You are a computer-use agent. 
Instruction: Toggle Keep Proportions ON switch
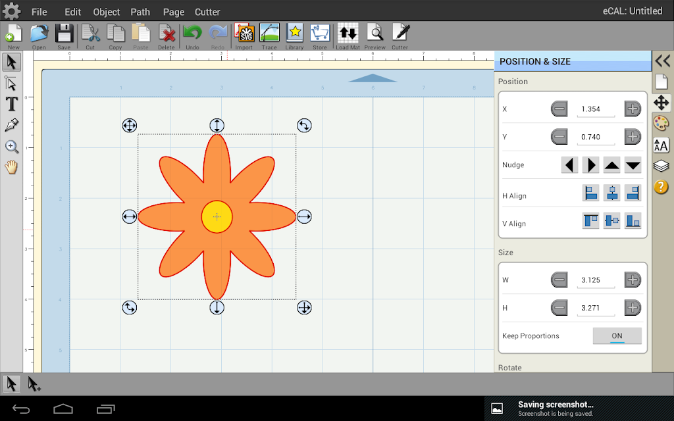coord(617,335)
